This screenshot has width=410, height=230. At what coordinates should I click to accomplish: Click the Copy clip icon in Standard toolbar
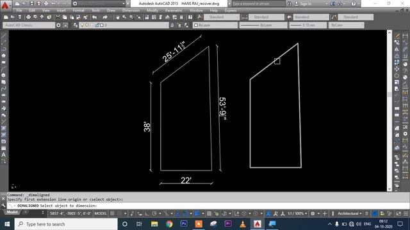pos(65,17)
